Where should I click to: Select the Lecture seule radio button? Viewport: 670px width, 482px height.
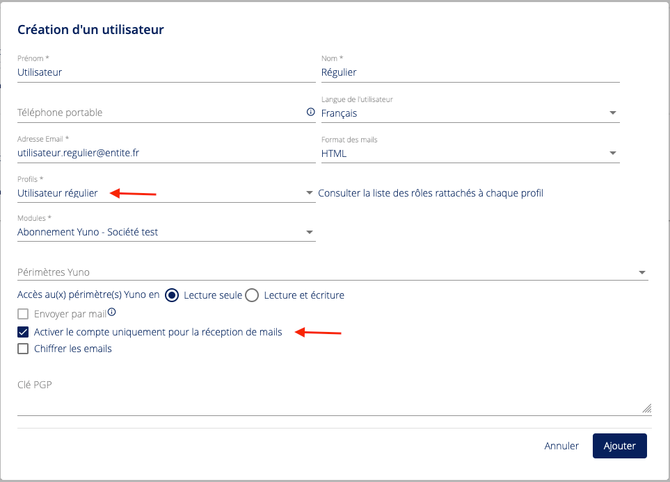click(173, 295)
